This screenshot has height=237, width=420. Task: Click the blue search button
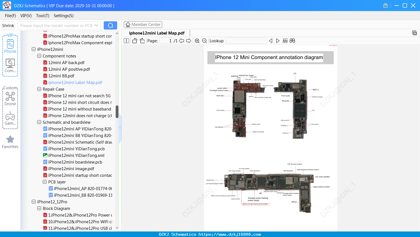(110, 25)
